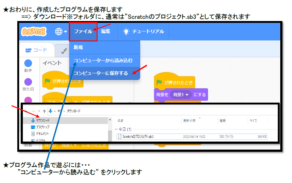This screenshot has height=183, width=292.
Task: Select ダウンロード in Explorer sidebar
Action: coord(43,120)
